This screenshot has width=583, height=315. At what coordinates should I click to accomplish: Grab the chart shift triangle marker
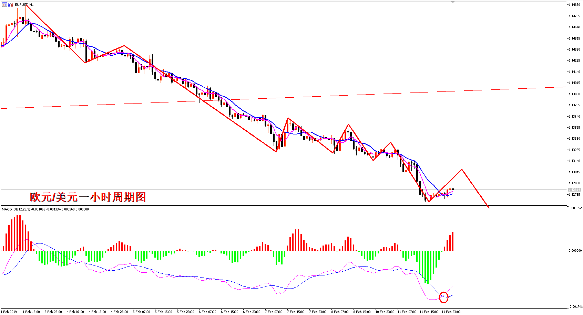pyautogui.click(x=453, y=2)
